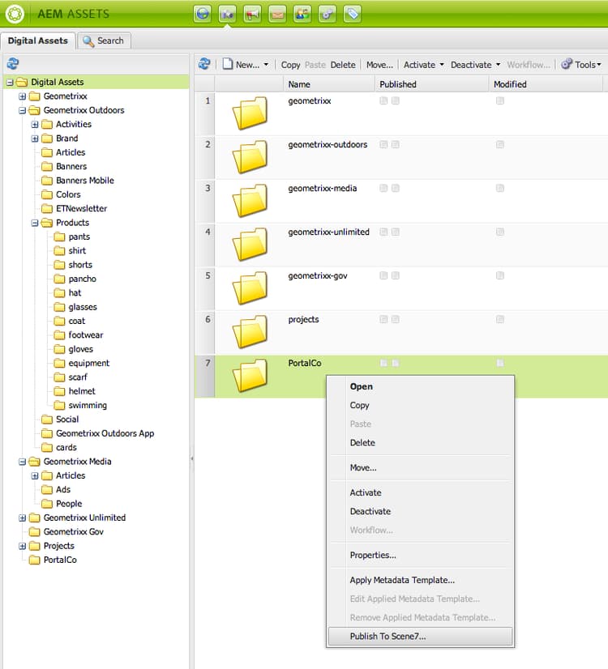Image resolution: width=608 pixels, height=669 pixels.
Task: Toggle the Modified checkbox for geometrixx row
Action: click(500, 100)
